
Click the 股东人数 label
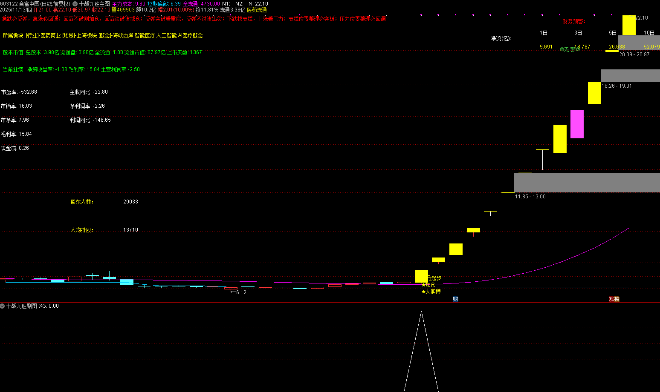82,202
